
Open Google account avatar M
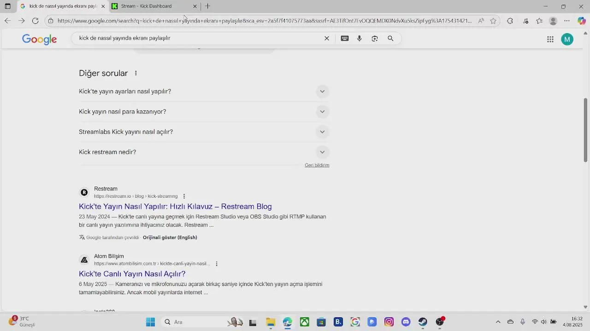pyautogui.click(x=567, y=39)
